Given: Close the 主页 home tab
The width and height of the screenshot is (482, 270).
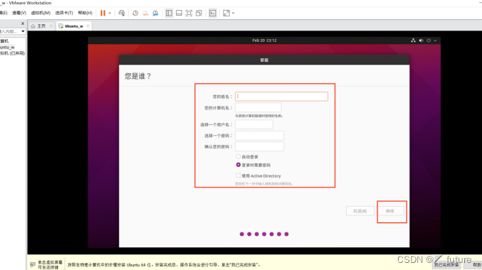Looking at the screenshot, I should 51,26.
